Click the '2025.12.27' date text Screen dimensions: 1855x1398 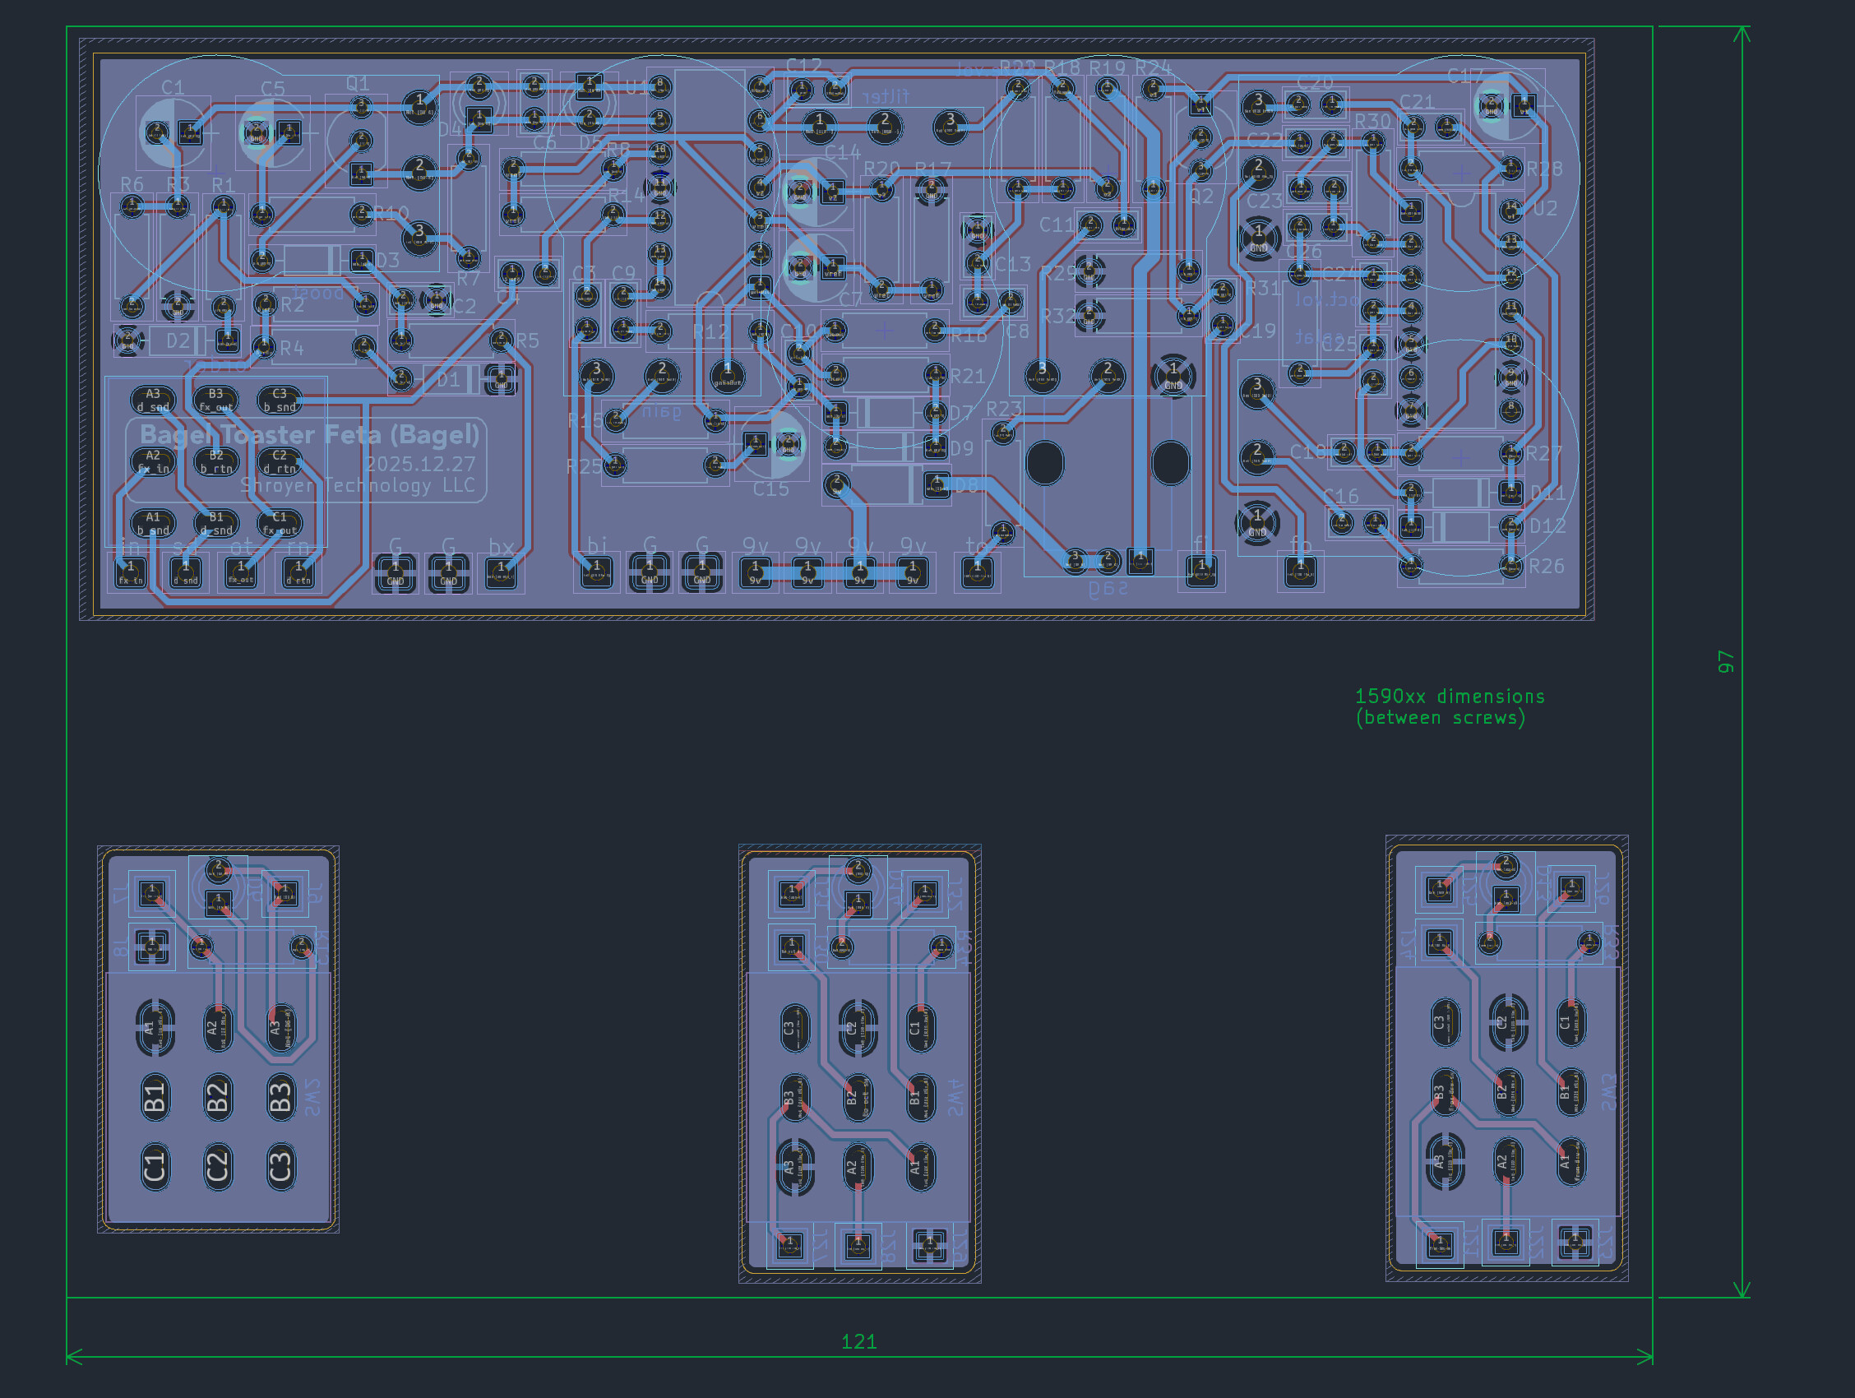click(x=420, y=464)
